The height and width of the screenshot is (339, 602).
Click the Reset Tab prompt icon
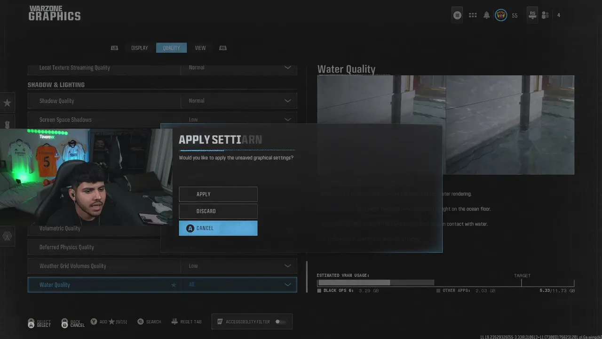click(x=174, y=322)
